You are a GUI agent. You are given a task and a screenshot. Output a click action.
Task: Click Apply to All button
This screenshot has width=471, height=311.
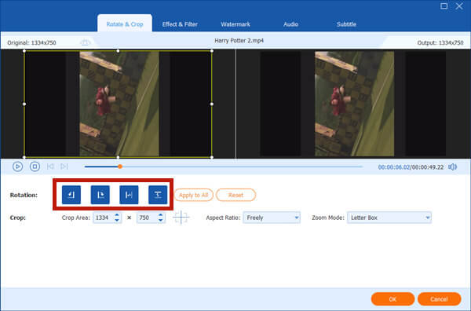(x=194, y=195)
